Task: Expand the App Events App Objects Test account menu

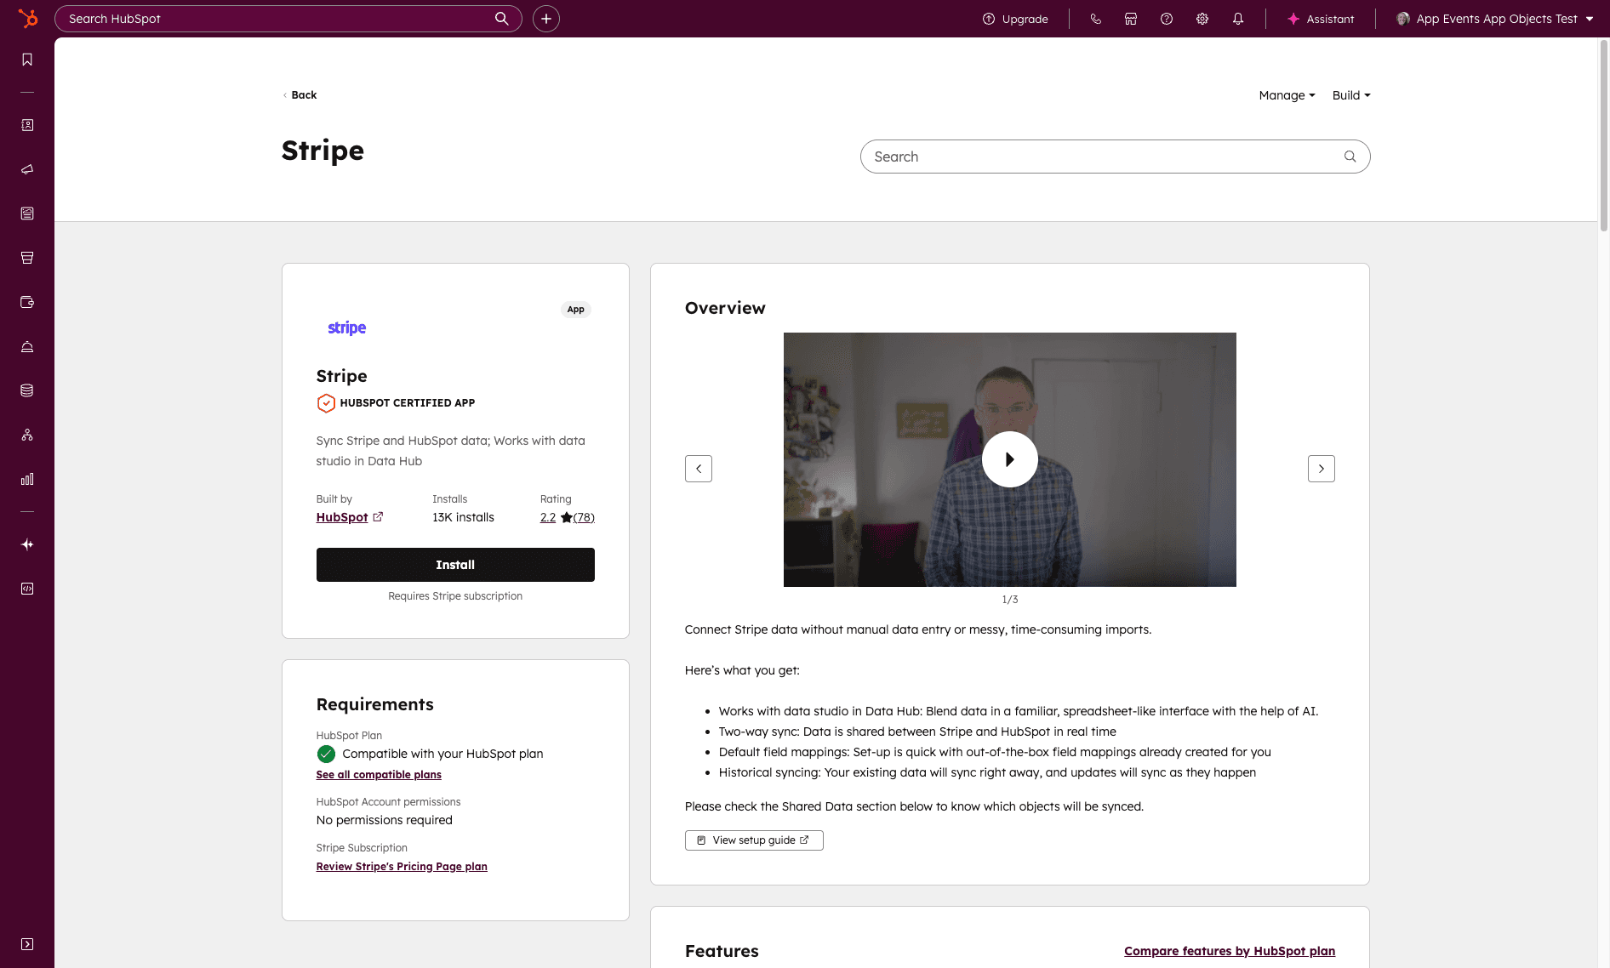Action: coord(1495,19)
